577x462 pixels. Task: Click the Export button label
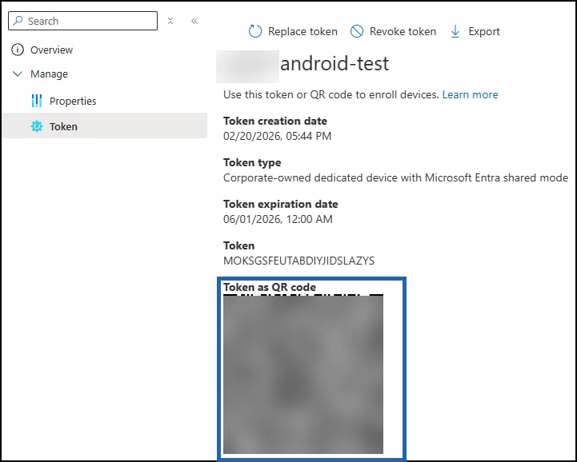(x=484, y=32)
